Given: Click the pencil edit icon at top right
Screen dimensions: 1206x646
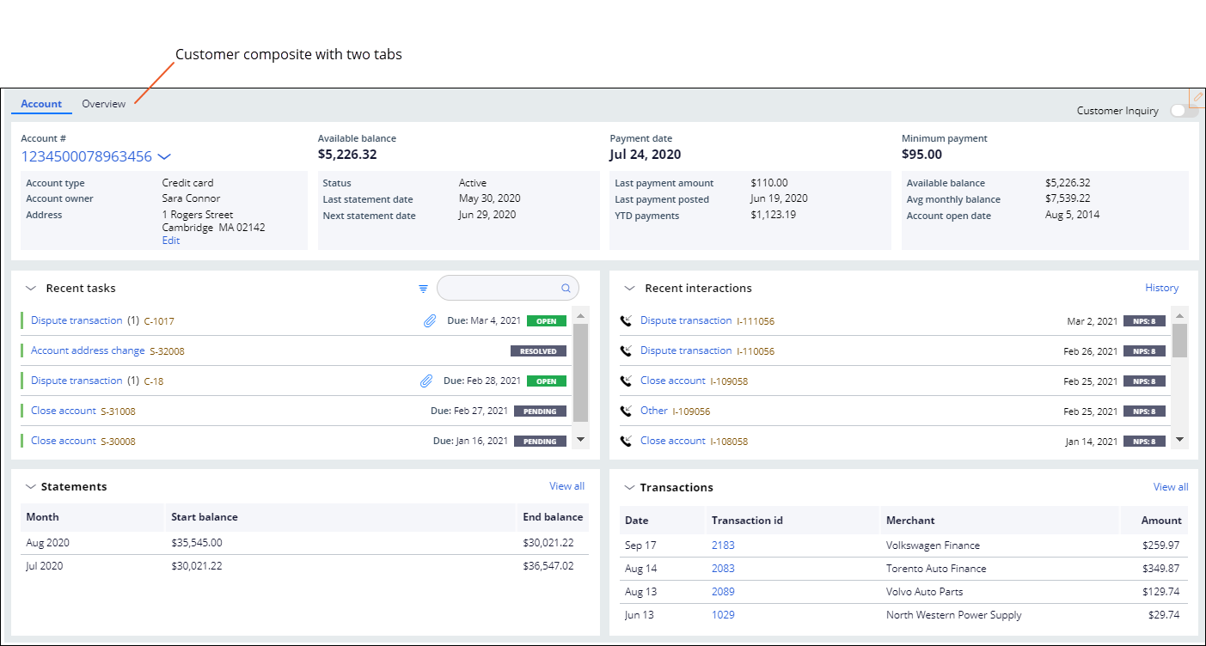Looking at the screenshot, I should tap(1197, 97).
